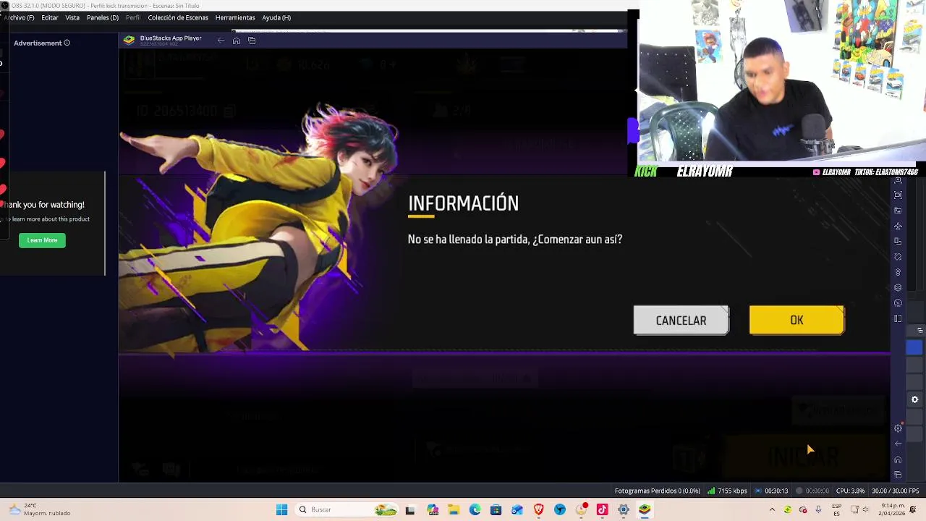Open BlueStacks from the taskbar

tap(645, 509)
